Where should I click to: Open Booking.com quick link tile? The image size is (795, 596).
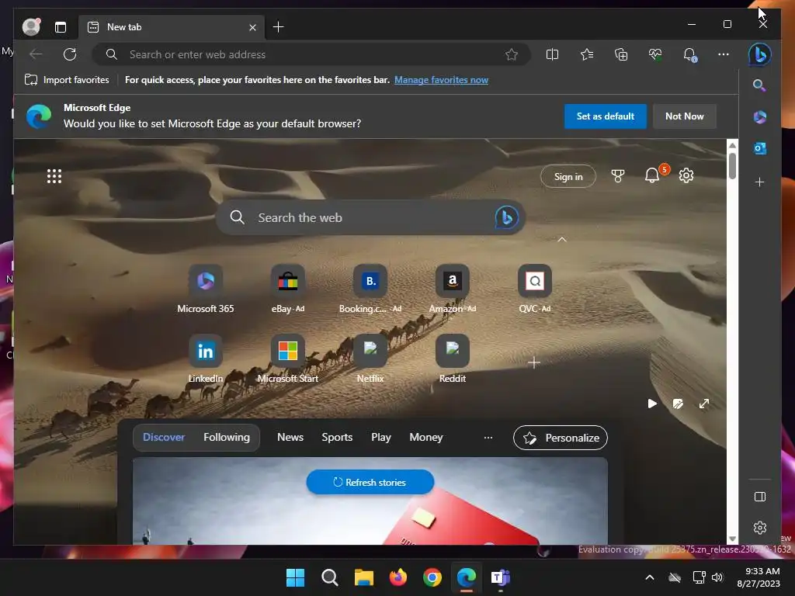[x=370, y=289]
